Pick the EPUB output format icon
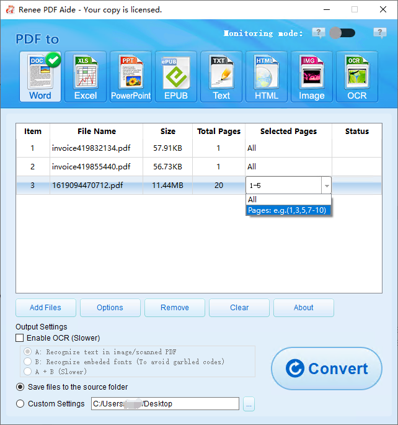 coord(176,76)
